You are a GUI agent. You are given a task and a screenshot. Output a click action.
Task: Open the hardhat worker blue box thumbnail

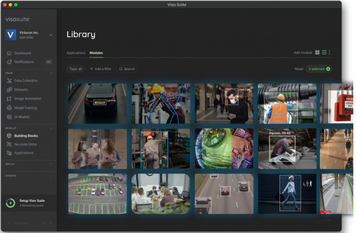pos(161,149)
